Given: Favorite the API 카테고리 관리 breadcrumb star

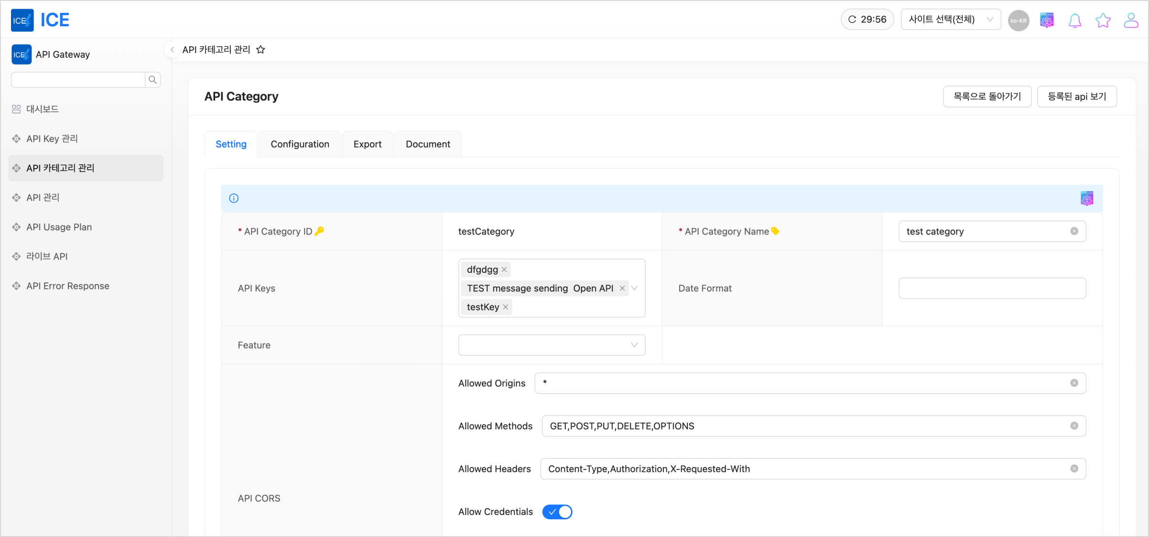Looking at the screenshot, I should [260, 50].
